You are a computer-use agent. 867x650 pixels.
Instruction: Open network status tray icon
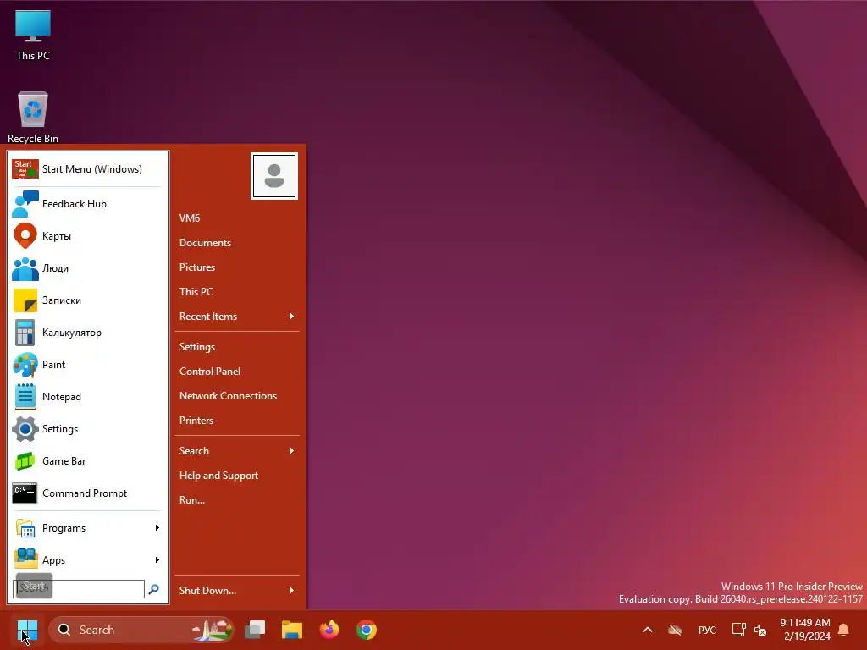738,630
